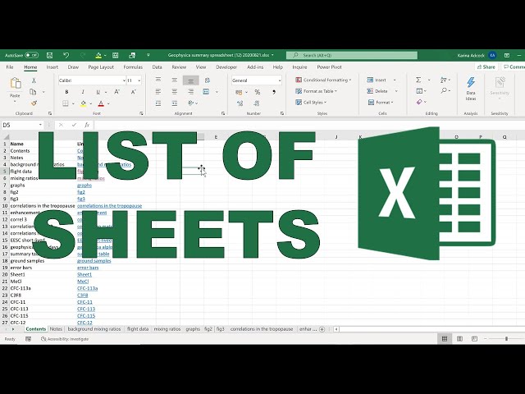
Task: Open the Calibri font name dropdown
Action: pyautogui.click(x=124, y=80)
